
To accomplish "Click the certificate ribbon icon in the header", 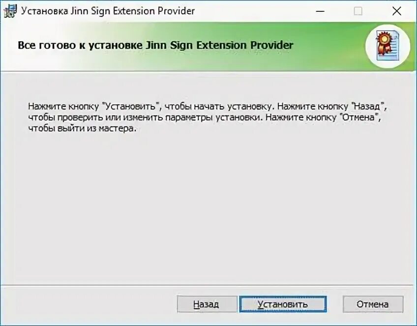I will [387, 46].
